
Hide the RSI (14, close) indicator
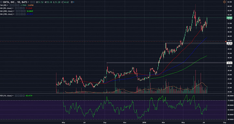(16, 96)
